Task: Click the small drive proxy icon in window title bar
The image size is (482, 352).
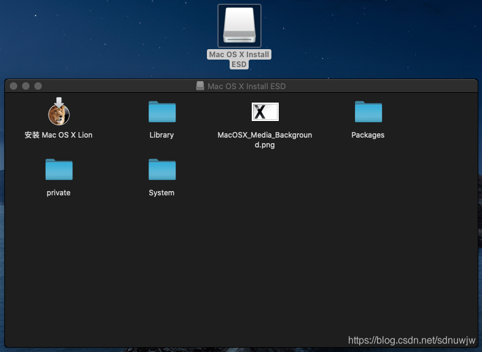Action: (200, 86)
